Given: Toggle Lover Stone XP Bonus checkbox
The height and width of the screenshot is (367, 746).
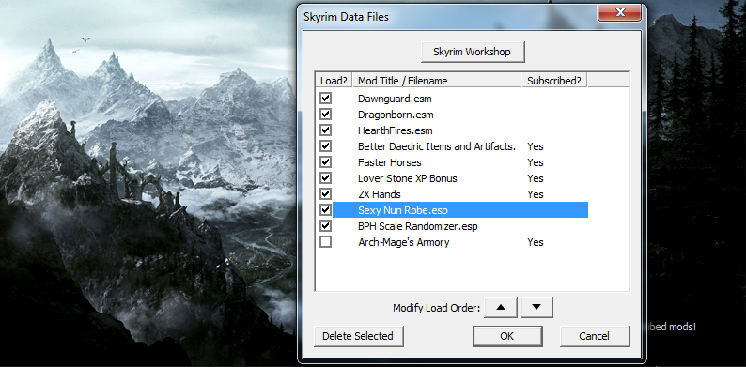Looking at the screenshot, I should (326, 177).
